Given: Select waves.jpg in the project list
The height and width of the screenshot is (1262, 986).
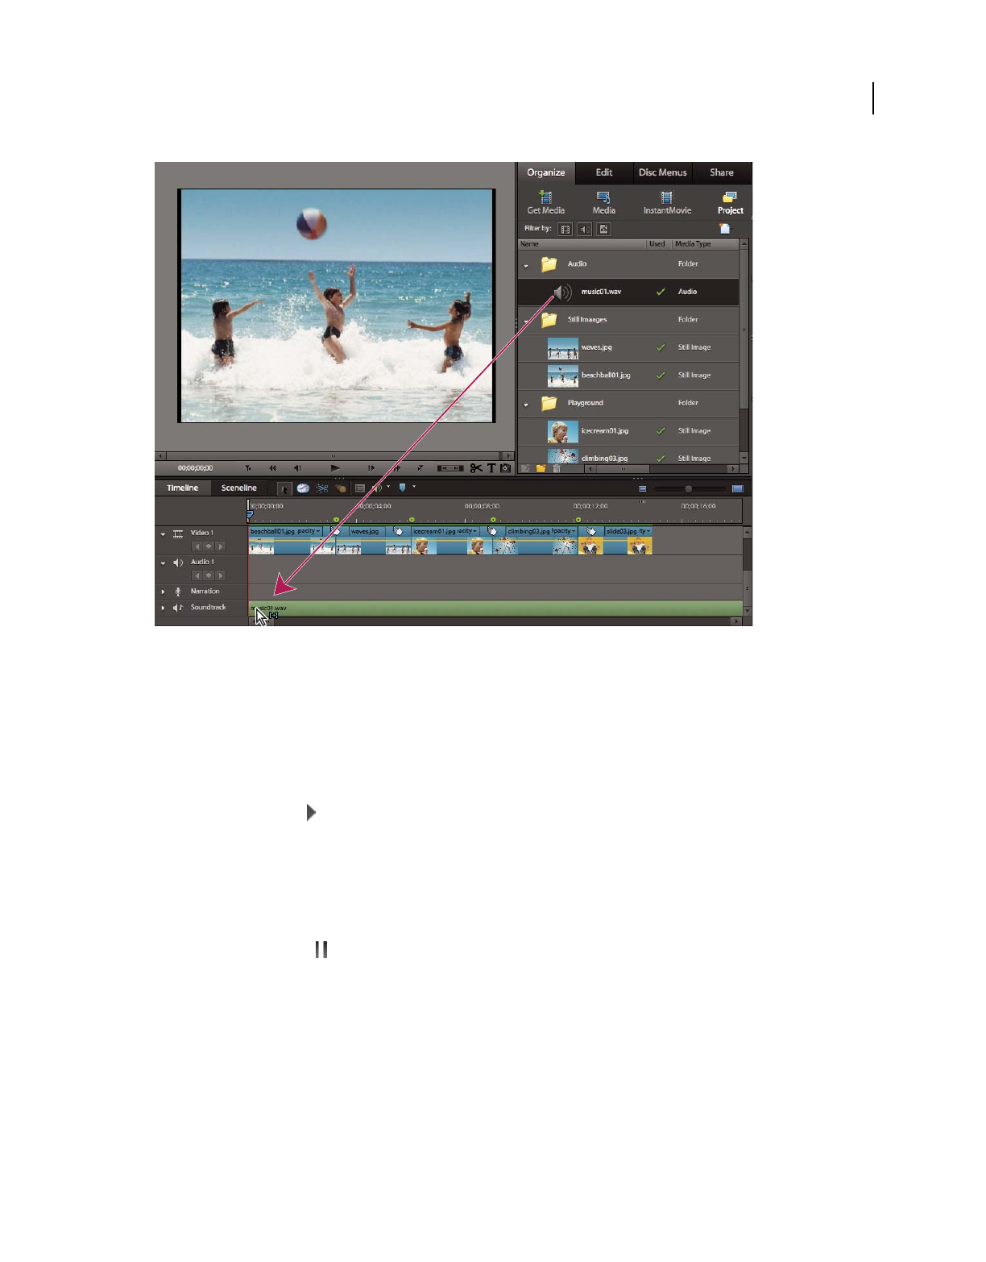Looking at the screenshot, I should (628, 347).
